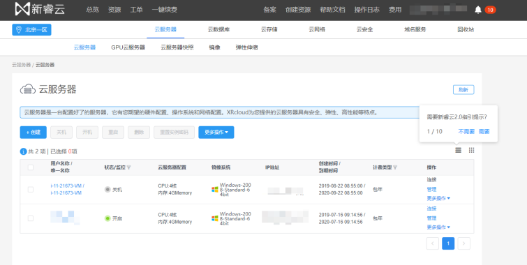Click Windows logo in i-11-21673-VM row
Viewport: 527px width, 265px height.
tap(215, 190)
